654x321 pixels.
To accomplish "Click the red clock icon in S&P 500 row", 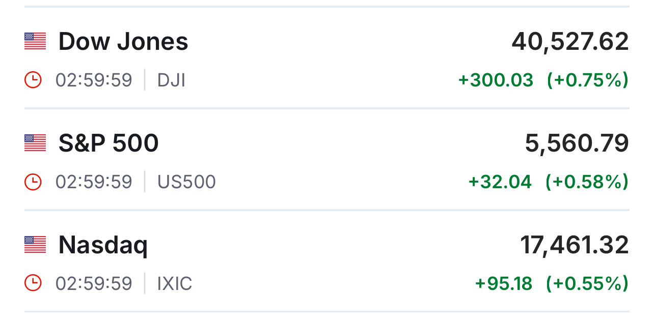I will 33,182.
